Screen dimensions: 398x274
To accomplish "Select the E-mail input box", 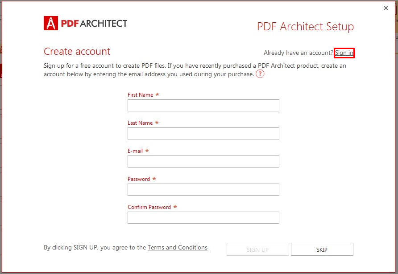I will tap(203, 161).
